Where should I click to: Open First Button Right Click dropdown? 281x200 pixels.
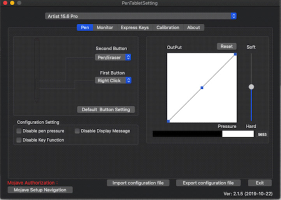click(x=113, y=80)
